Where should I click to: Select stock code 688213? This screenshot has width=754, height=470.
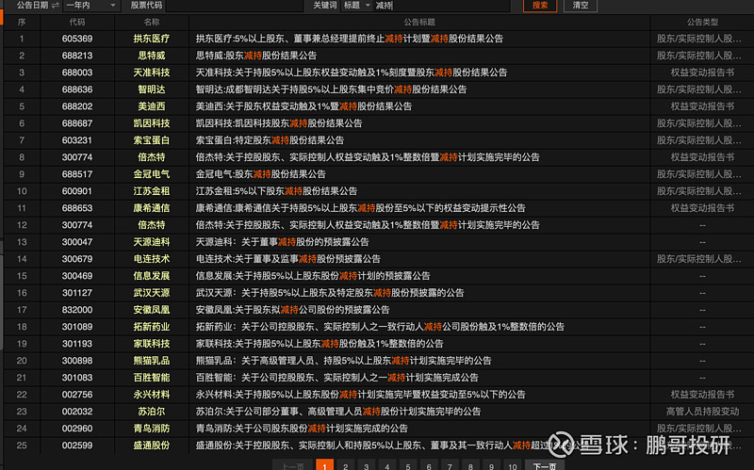click(77, 56)
